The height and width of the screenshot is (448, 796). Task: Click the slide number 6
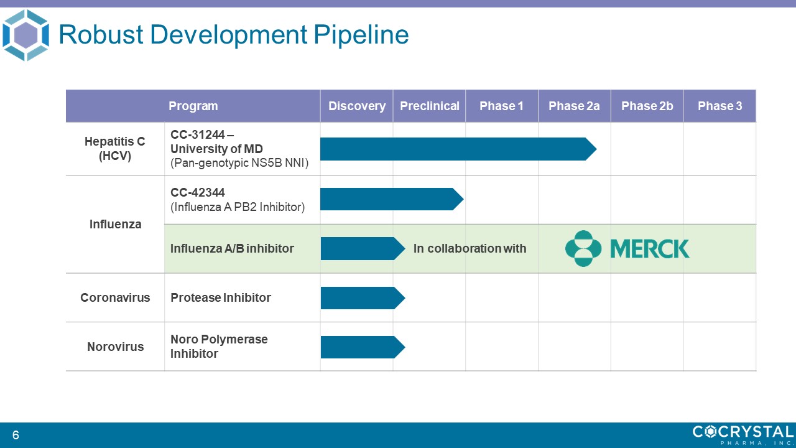[x=16, y=436]
